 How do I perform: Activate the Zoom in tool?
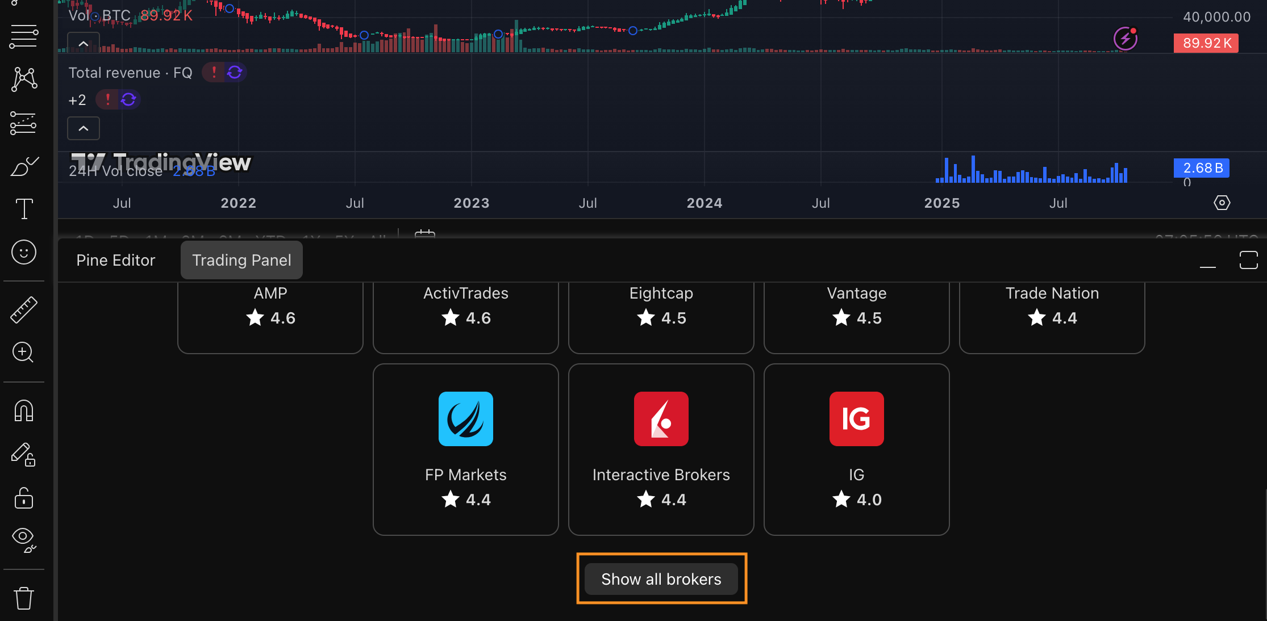(x=24, y=353)
